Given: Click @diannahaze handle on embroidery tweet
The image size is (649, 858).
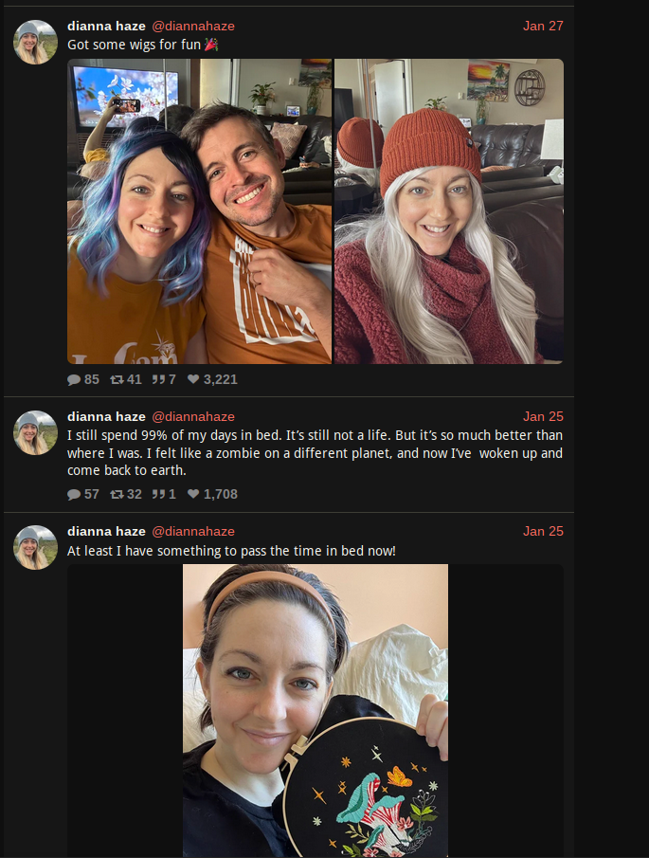Looking at the screenshot, I should [193, 531].
